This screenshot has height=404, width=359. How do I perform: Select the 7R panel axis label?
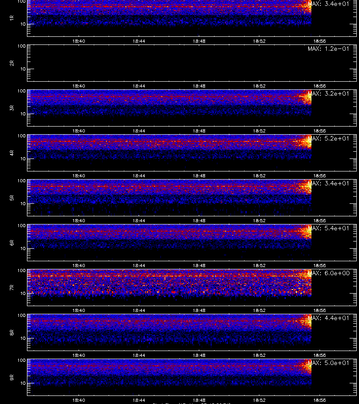point(12,288)
